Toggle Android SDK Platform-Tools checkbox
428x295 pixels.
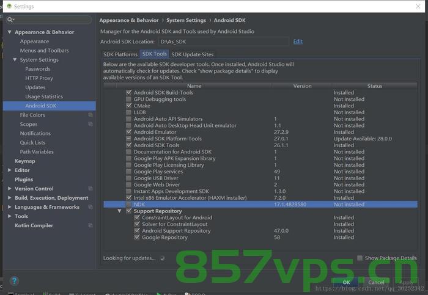pyautogui.click(x=129, y=139)
